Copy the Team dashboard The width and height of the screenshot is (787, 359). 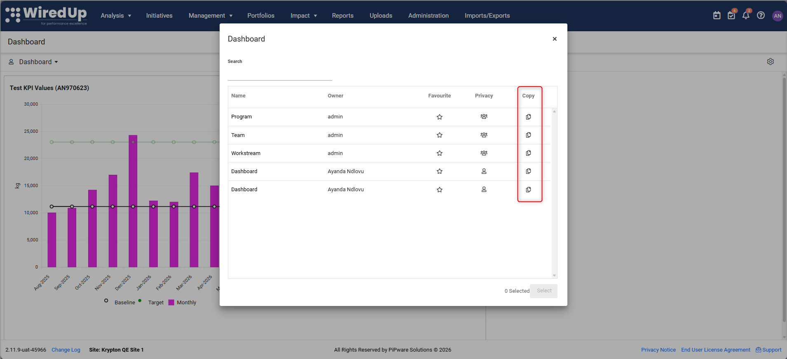528,135
